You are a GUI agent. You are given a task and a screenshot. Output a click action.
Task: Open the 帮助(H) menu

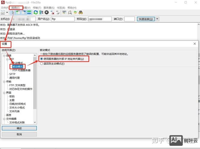pyautogui.click(x=72, y=8)
